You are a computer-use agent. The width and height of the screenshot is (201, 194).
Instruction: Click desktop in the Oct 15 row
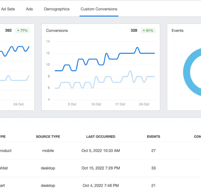click(x=48, y=168)
